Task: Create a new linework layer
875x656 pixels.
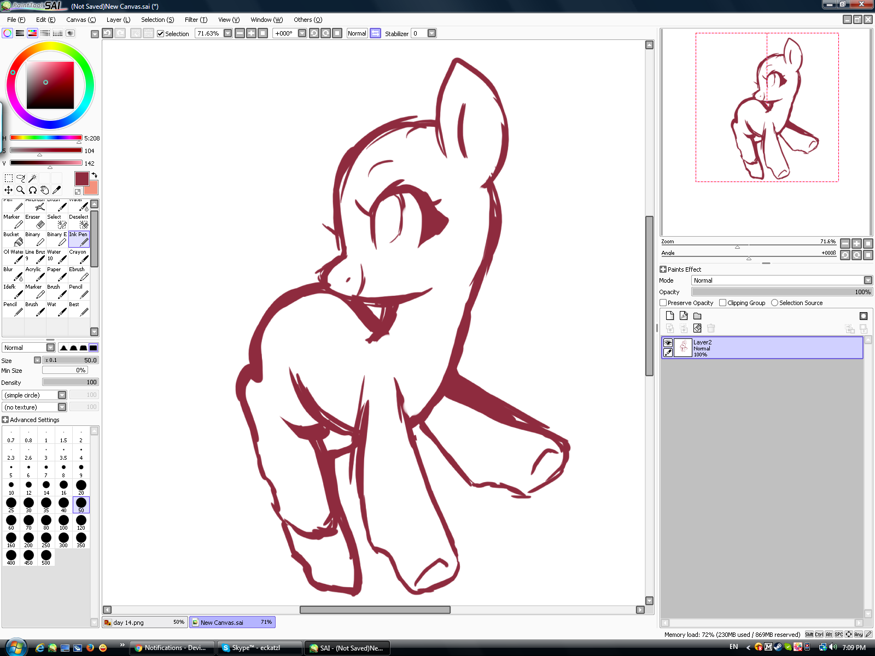Action: (x=684, y=315)
